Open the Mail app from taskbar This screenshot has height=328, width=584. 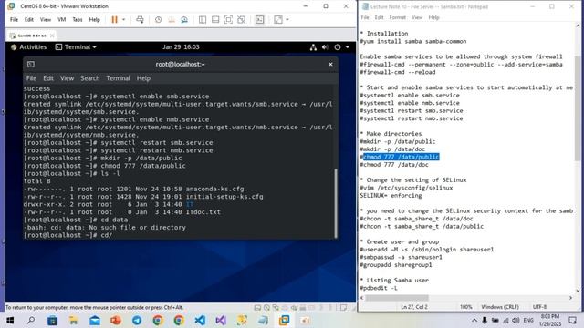[x=95, y=320]
